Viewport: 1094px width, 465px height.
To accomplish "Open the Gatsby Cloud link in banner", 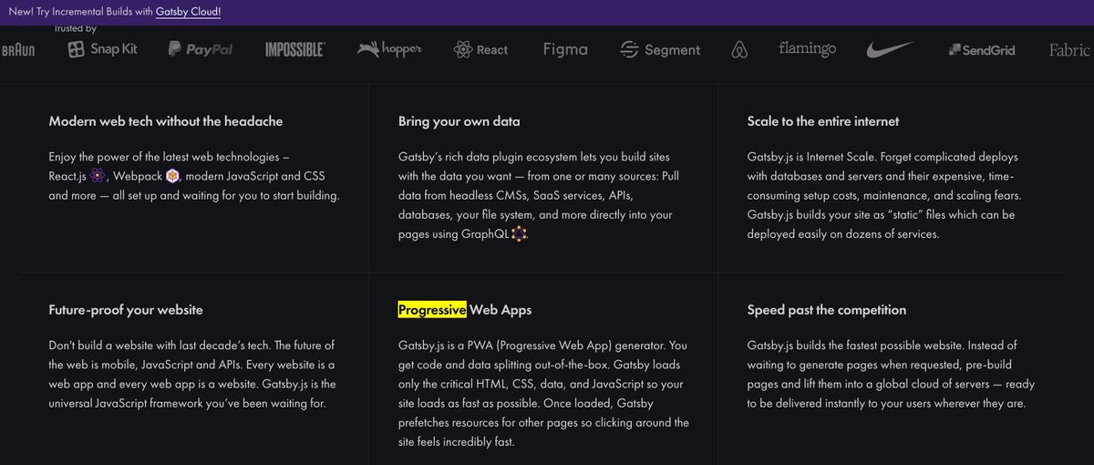I will click(x=188, y=12).
